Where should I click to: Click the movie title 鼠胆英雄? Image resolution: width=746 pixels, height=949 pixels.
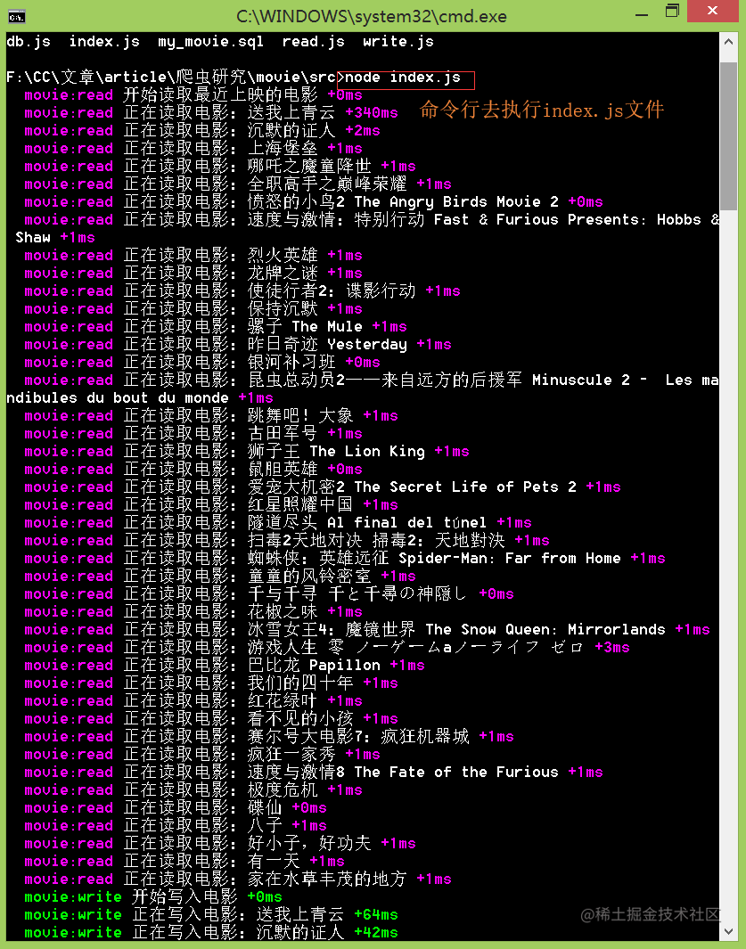283,469
